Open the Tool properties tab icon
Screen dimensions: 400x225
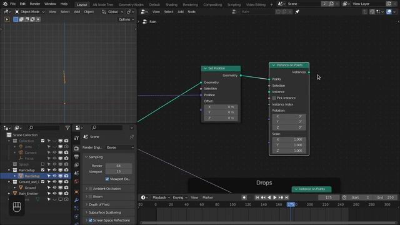(x=76, y=138)
